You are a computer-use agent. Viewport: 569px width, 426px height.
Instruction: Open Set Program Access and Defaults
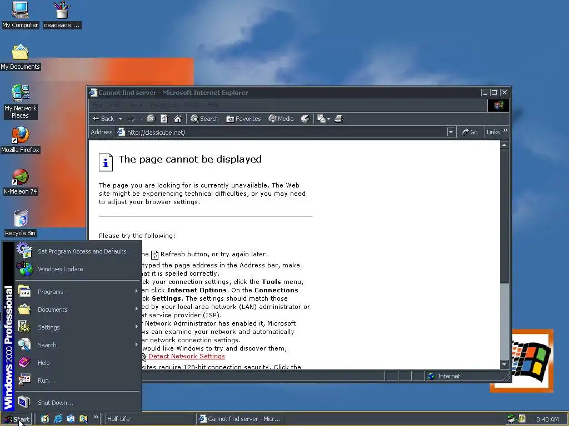click(78, 251)
